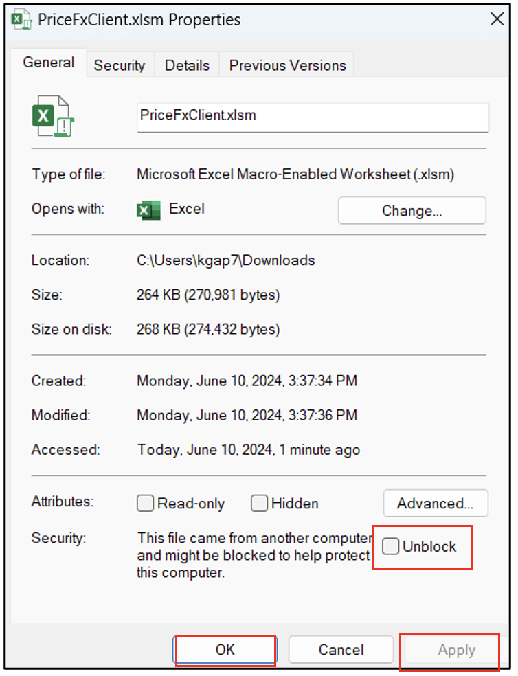This screenshot has height=676, width=518.
Task: Click the large Excel macro file icon
Action: [52, 117]
